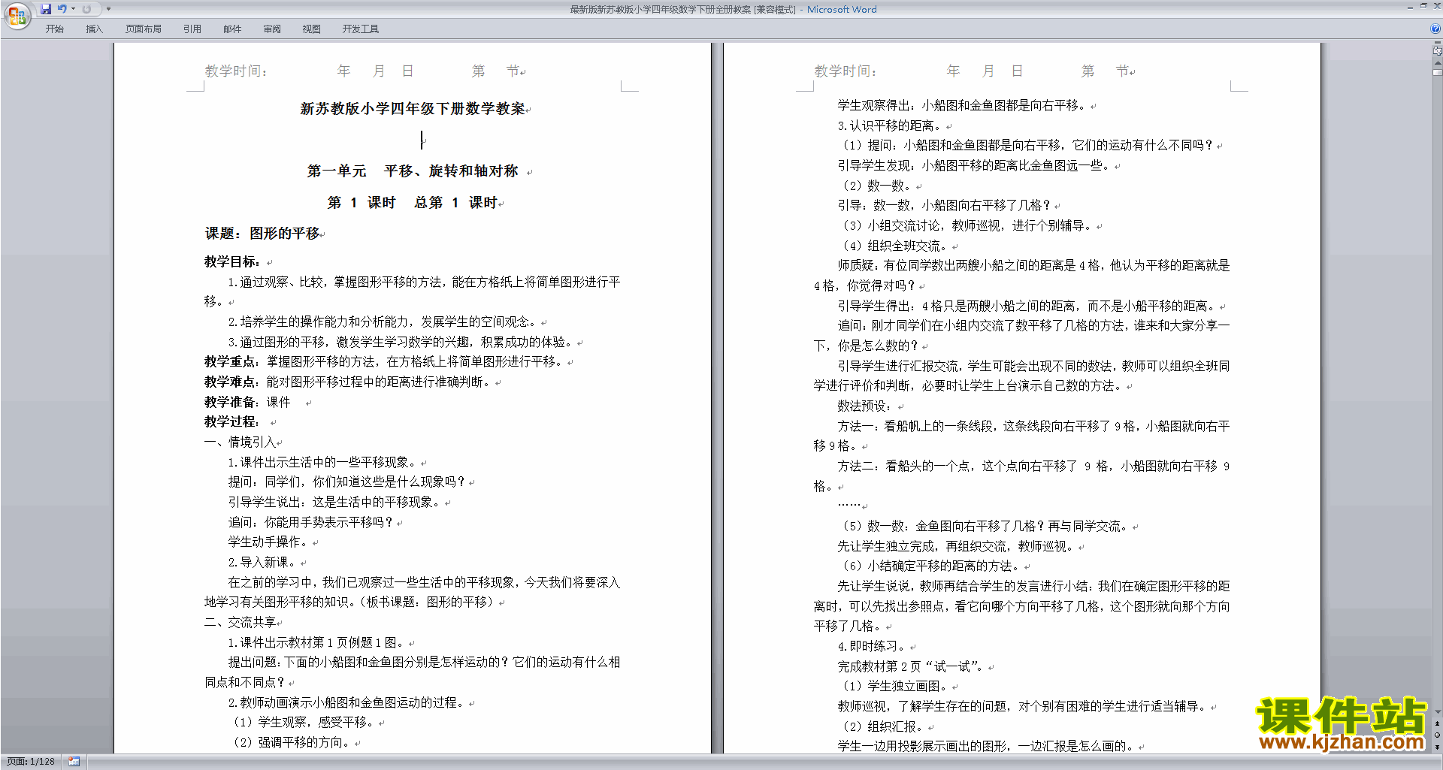The image size is (1443, 770).
Task: Click 教学时间 in the right page header
Action: click(845, 71)
